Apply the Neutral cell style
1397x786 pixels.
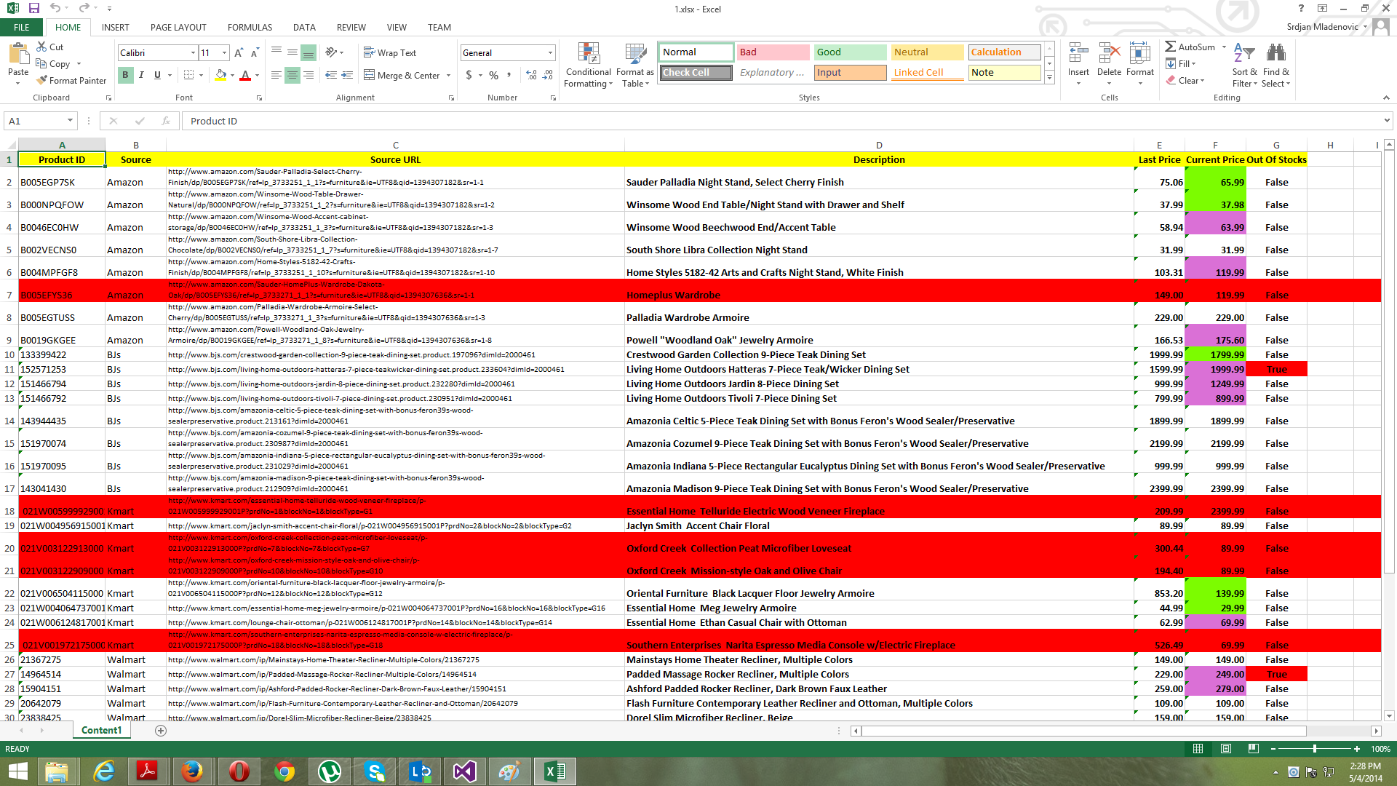pyautogui.click(x=927, y=52)
